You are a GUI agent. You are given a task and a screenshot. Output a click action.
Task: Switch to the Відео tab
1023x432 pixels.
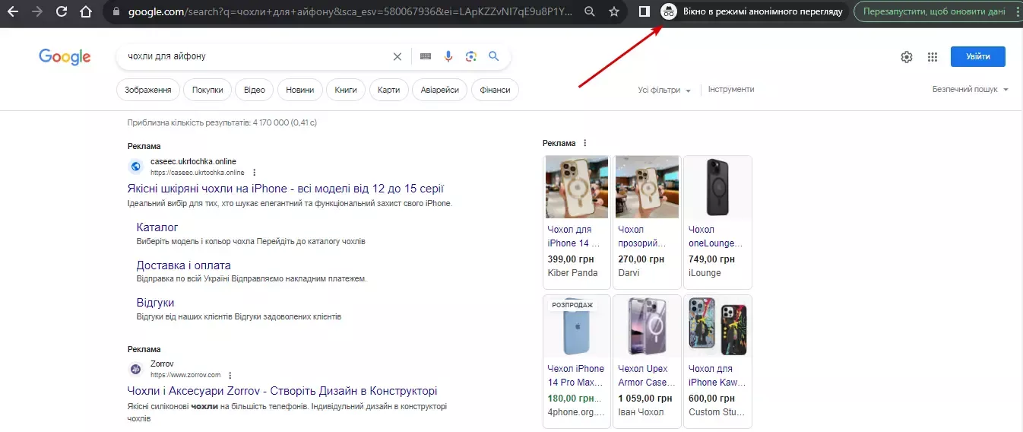[255, 90]
